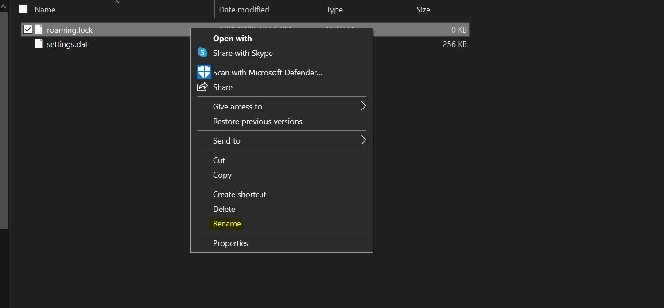
Task: Select Create shortcut in the menu
Action: (239, 194)
